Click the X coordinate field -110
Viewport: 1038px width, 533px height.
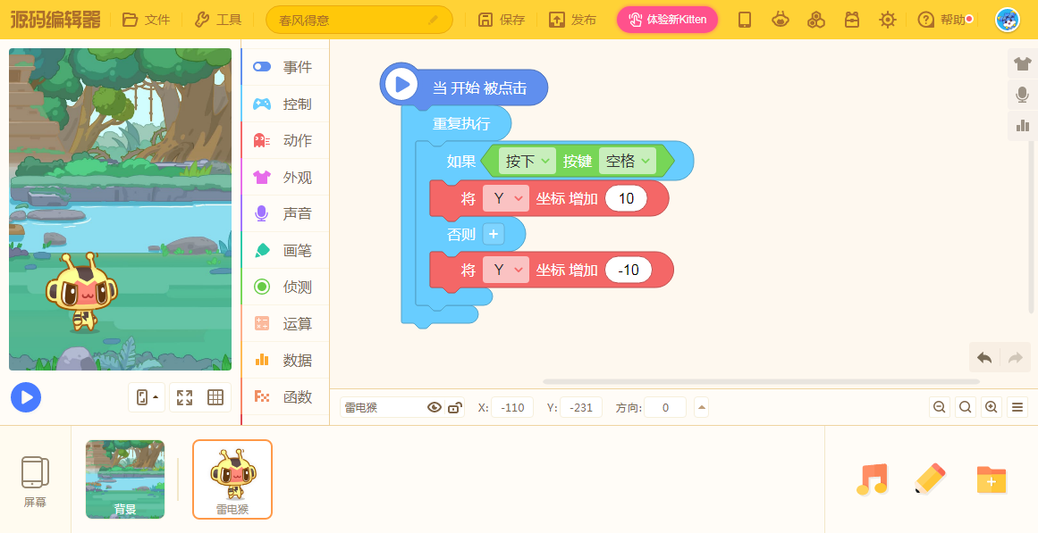[513, 407]
